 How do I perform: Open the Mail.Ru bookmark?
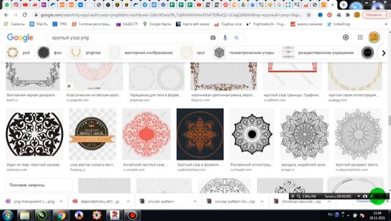[x=38, y=24]
